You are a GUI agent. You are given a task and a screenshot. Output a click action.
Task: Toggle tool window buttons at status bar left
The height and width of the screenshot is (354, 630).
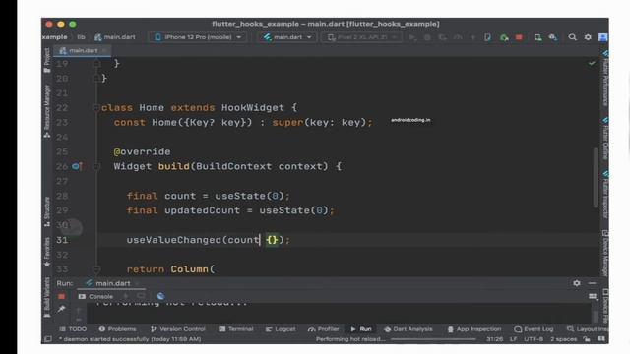48,339
